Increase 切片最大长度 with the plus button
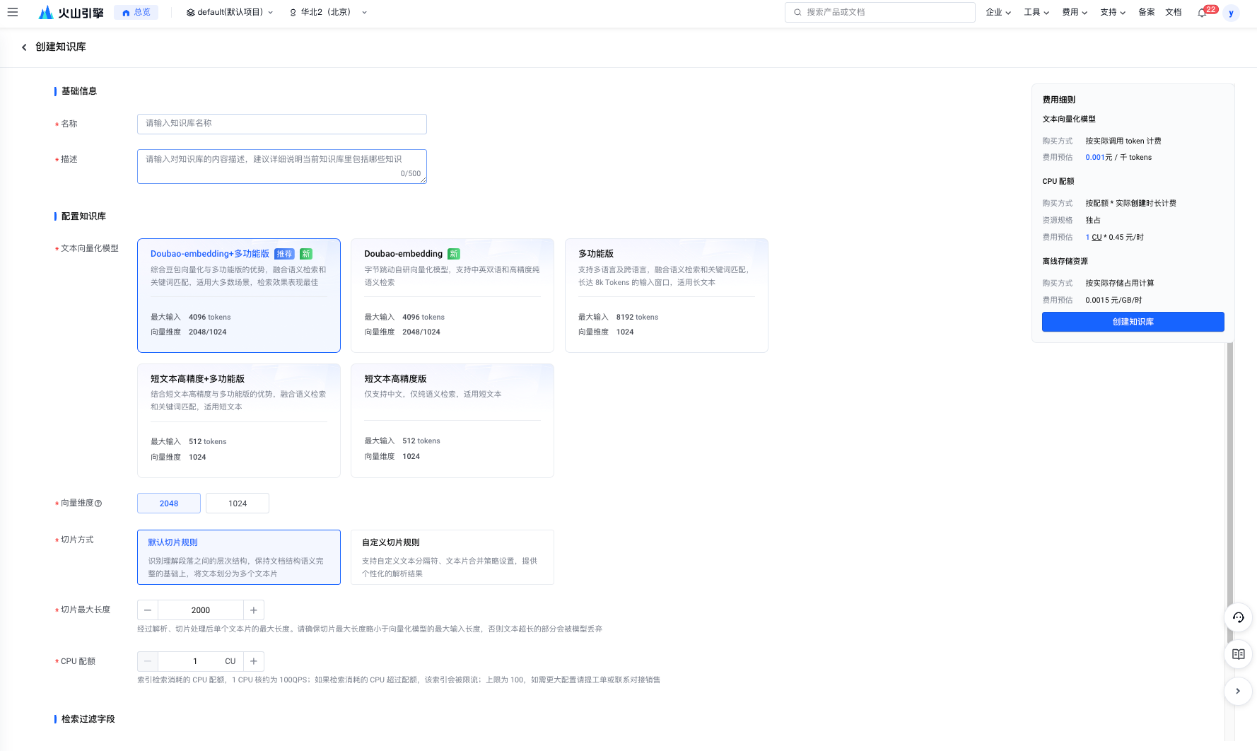The width and height of the screenshot is (1257, 751). [x=254, y=610]
